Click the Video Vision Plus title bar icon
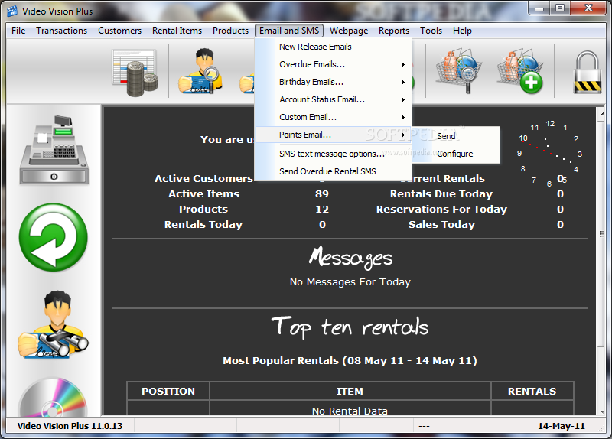 (12, 11)
